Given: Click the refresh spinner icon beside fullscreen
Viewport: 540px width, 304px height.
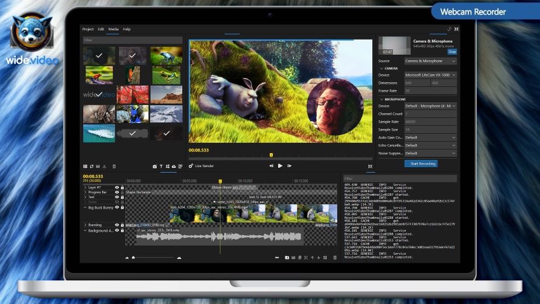Looking at the screenshot, I should click(x=449, y=29).
